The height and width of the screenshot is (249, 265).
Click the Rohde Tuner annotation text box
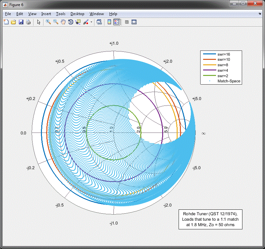(210, 219)
